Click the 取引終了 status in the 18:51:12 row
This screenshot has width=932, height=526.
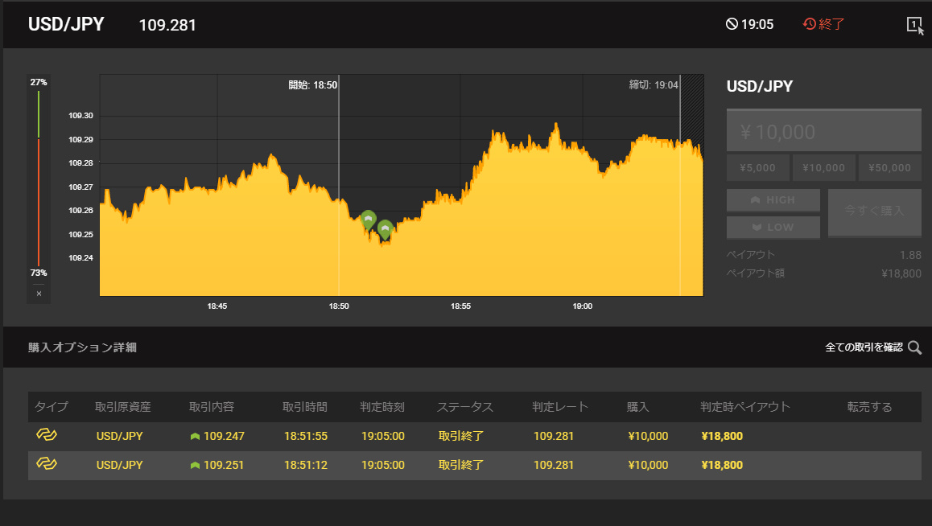461,465
